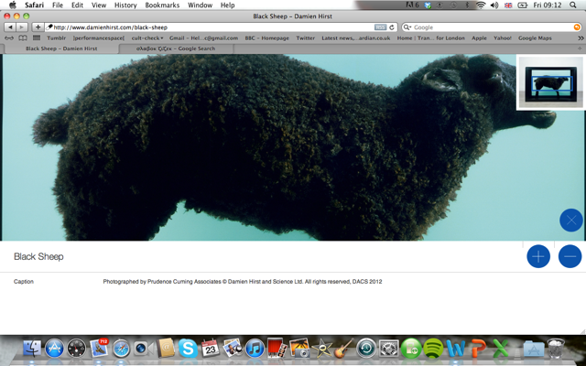
Task: Open the View menu
Action: coord(99,5)
